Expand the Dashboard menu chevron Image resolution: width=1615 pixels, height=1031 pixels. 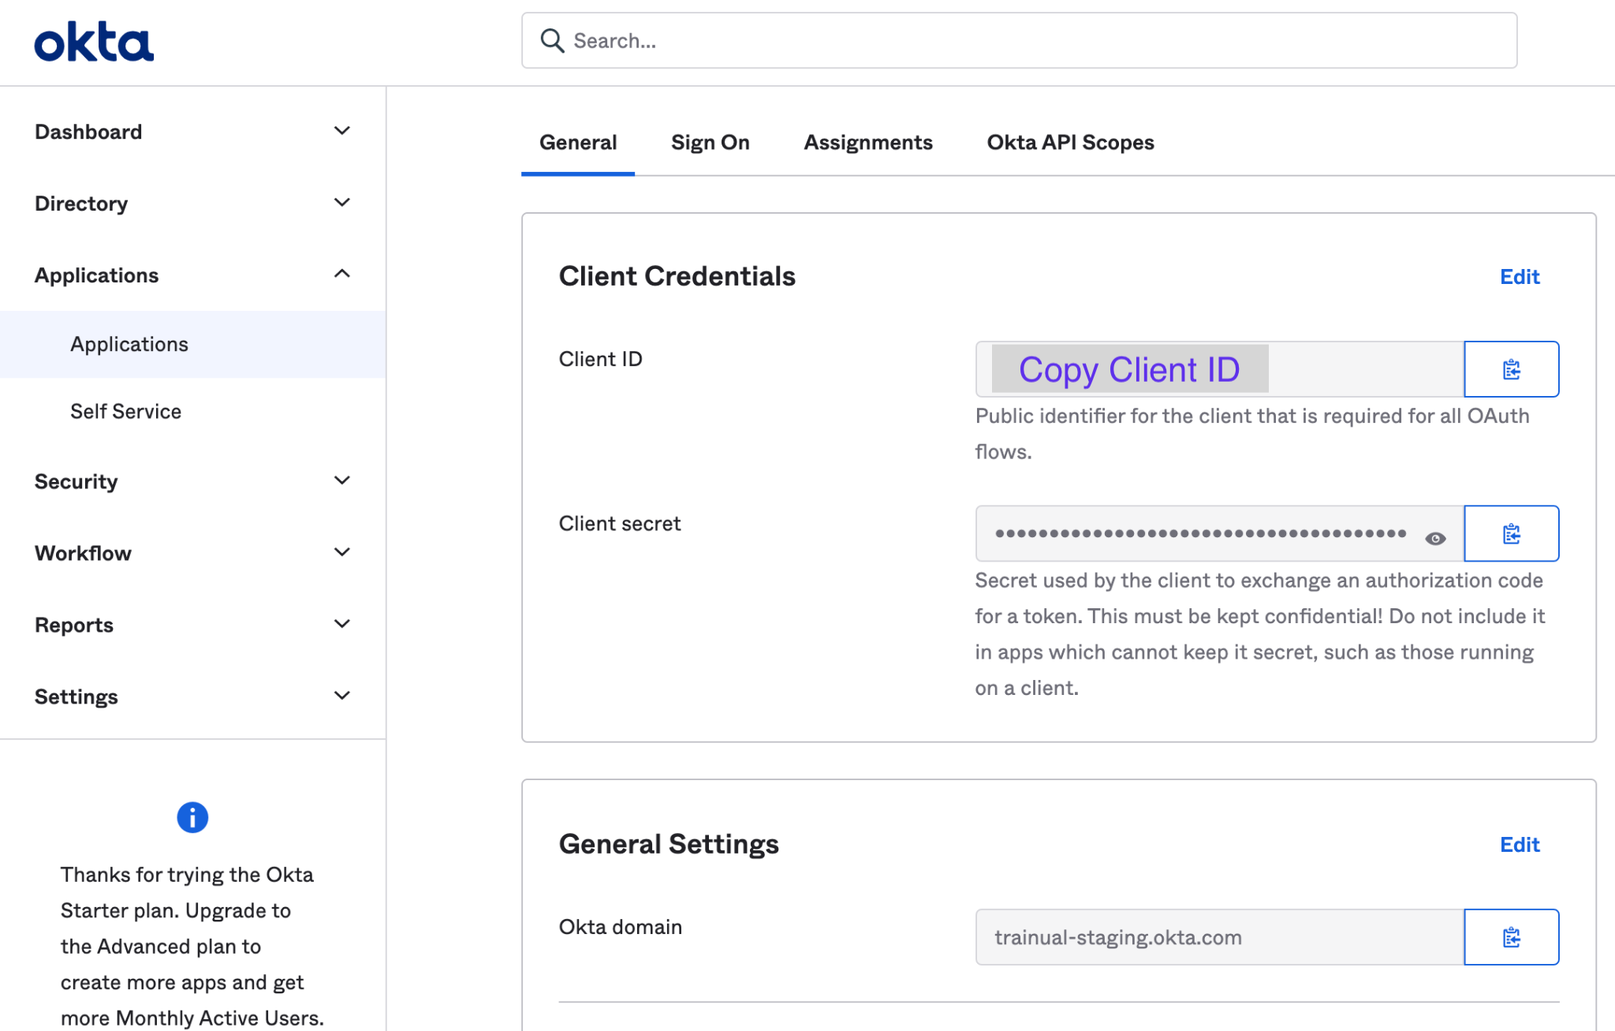click(x=342, y=131)
